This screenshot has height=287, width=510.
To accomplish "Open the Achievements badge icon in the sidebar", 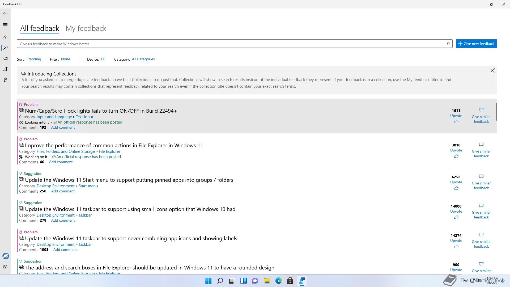I will [x=5, y=80].
